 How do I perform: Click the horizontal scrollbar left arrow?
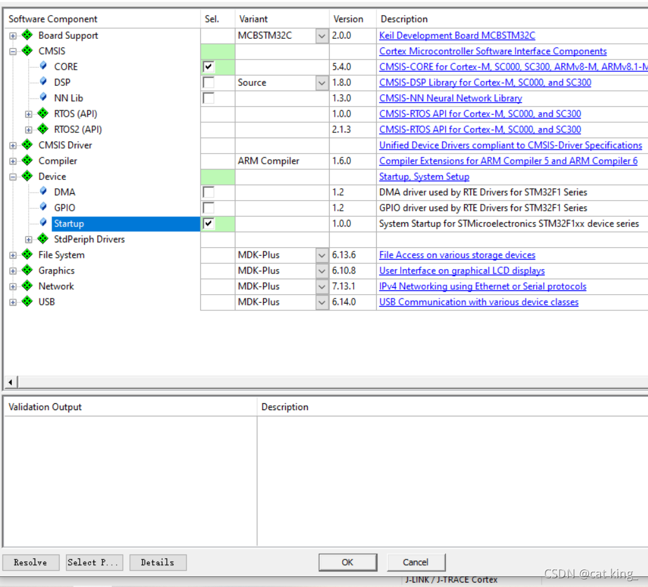point(10,383)
